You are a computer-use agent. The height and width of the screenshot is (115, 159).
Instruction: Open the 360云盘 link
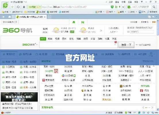134,22
